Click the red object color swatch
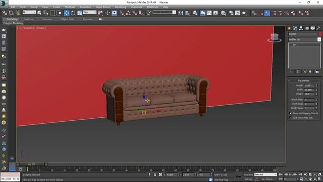The height and width of the screenshot is (182, 323). pos(320,34)
